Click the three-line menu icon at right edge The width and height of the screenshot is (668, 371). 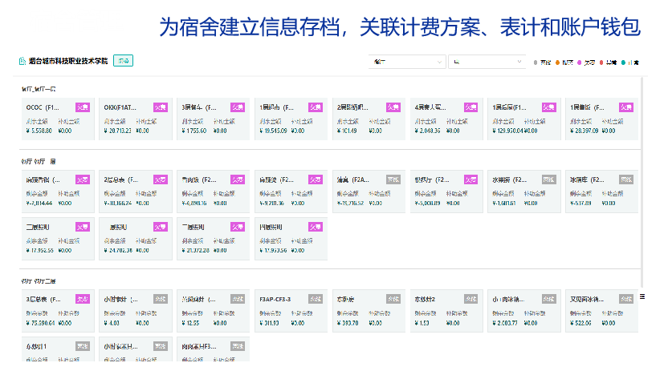click(x=642, y=296)
